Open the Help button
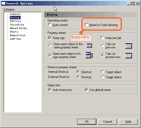The image size is (141, 128). tap(128, 122)
